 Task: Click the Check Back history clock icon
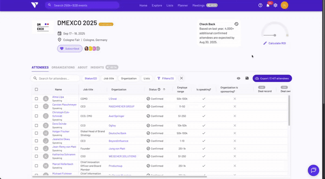coord(236,24)
